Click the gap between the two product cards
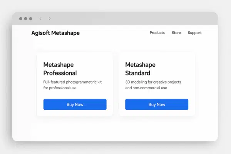The image size is (231, 154). (x=116, y=85)
